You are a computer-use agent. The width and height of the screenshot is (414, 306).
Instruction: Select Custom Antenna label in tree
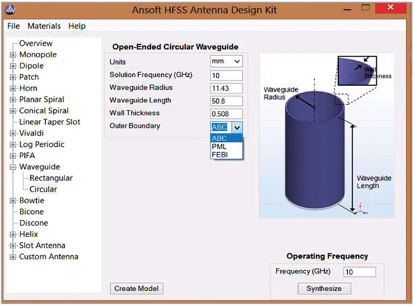coord(49,257)
